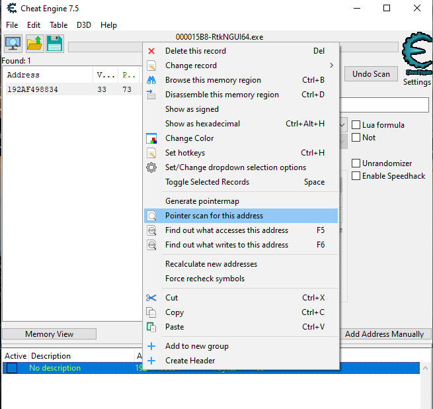Image resolution: width=433 pixels, height=409 pixels.
Task: Click the plus icon for Add to new group
Action: tap(151, 346)
